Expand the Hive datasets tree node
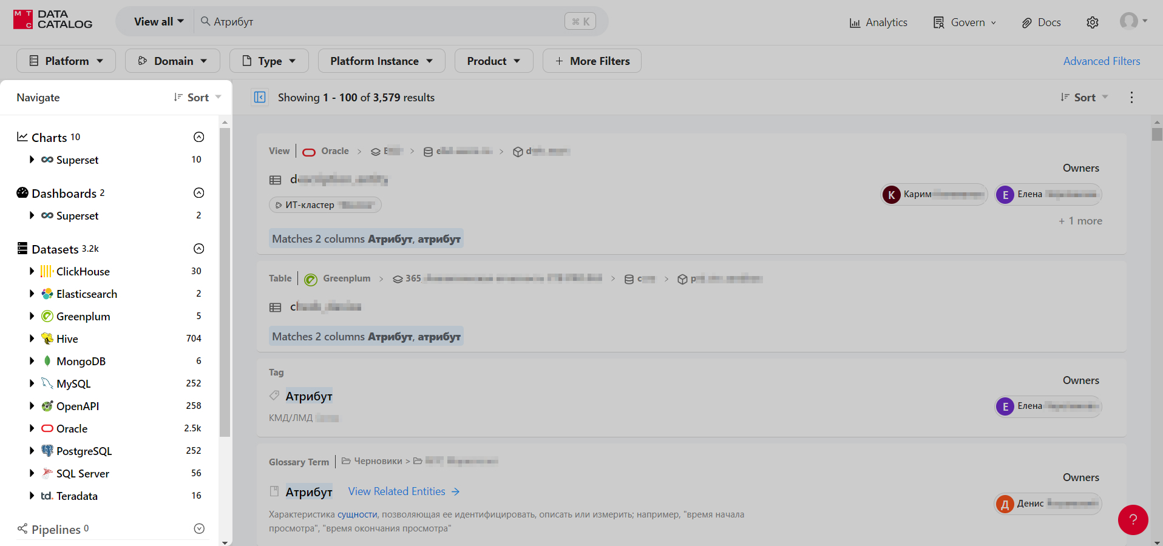Image resolution: width=1163 pixels, height=546 pixels. point(32,339)
